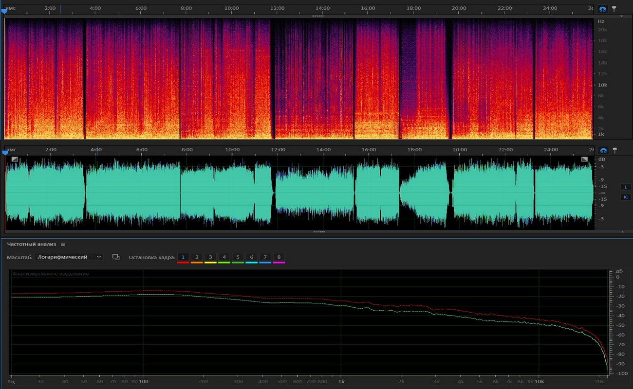The width and height of the screenshot is (633, 389).
Task: Click the magenta hold frame 8 button
Action: pos(279,257)
